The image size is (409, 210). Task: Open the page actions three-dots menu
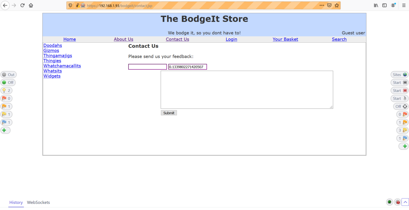coord(322,5)
